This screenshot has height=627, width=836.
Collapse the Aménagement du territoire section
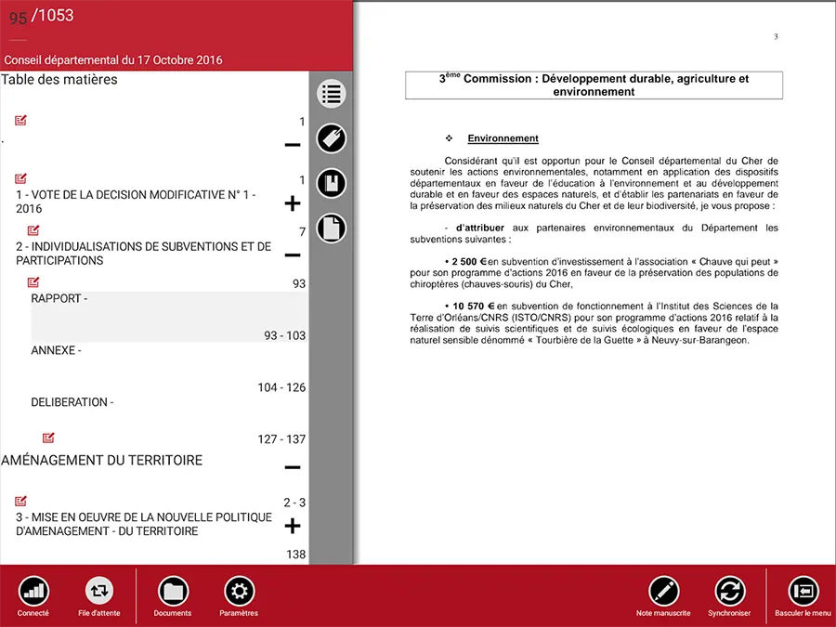293,467
